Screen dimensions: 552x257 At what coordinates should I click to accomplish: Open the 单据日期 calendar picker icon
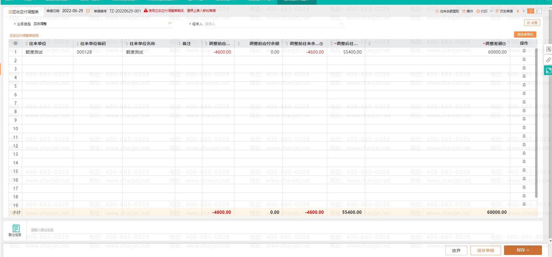click(88, 11)
